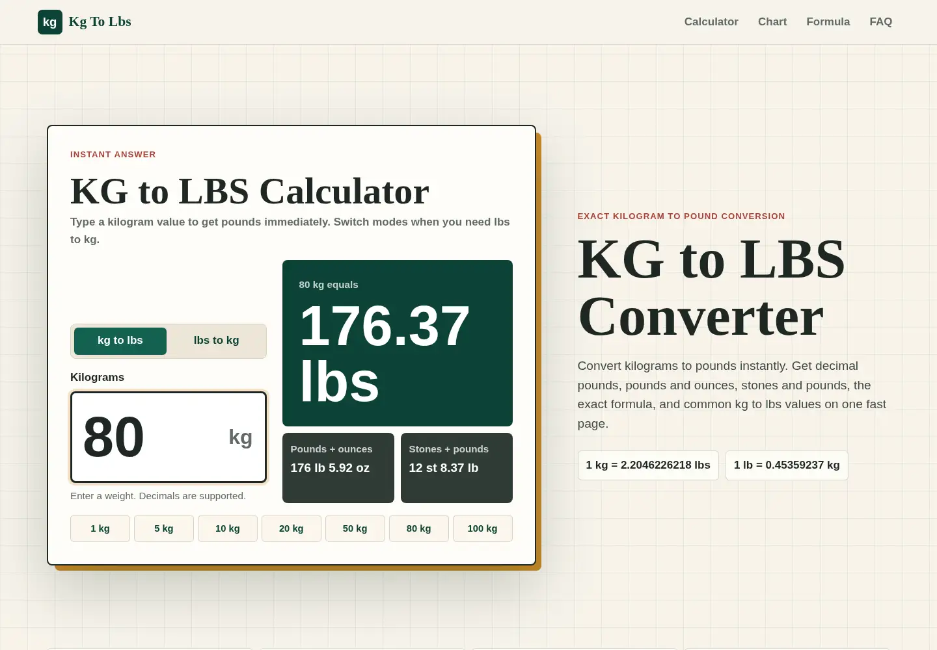Click the INSTANT ANSWER label

[x=113, y=155]
